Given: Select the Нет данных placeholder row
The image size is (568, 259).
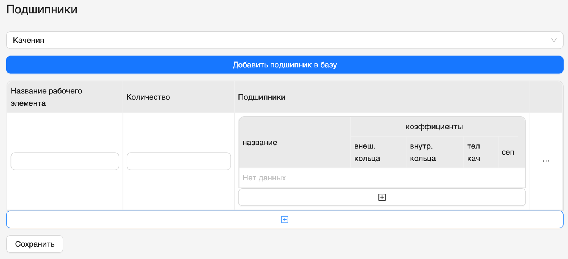Looking at the screenshot, I should coord(381,178).
